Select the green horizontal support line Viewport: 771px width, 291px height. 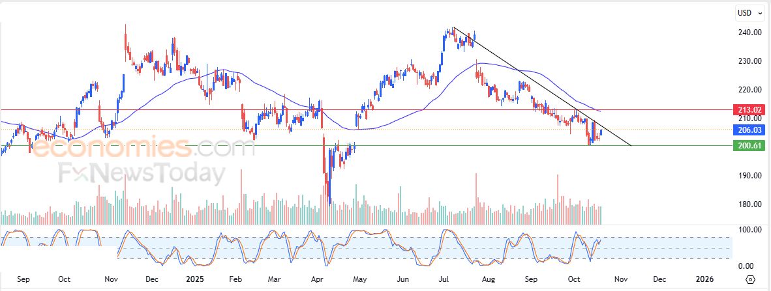457,145
